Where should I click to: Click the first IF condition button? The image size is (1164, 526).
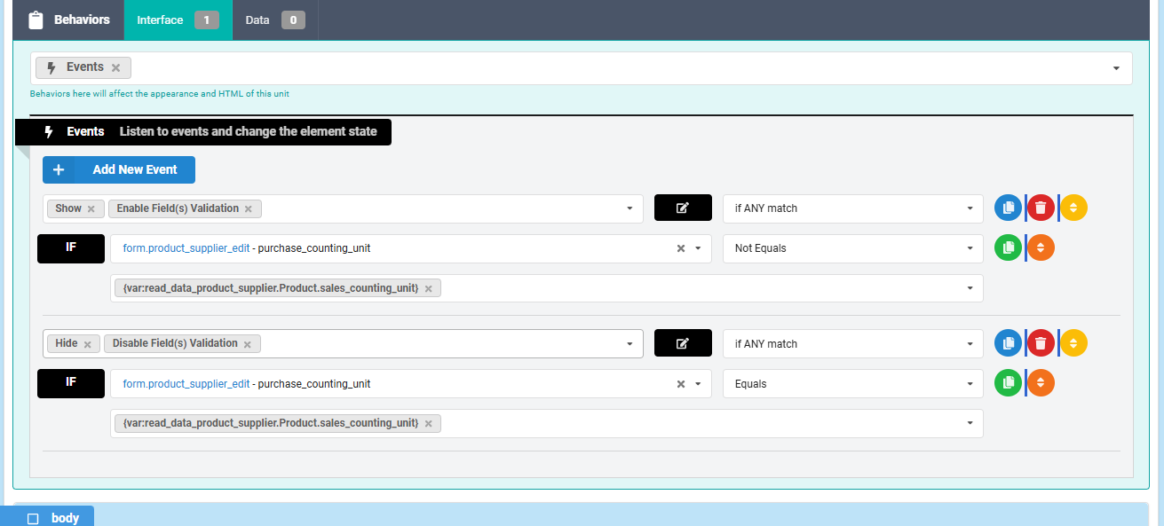click(x=71, y=248)
